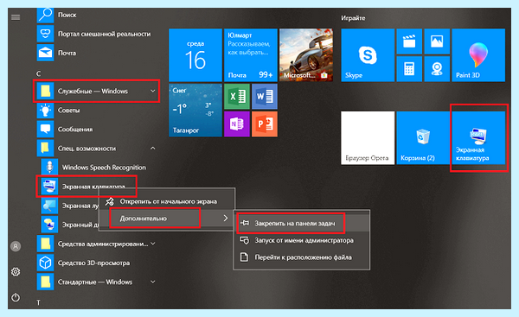Click the letter С section header

[38, 73]
